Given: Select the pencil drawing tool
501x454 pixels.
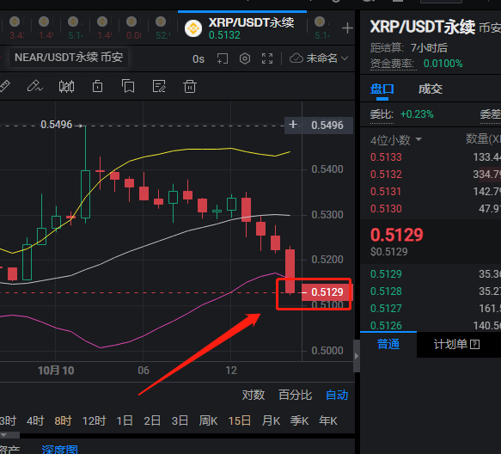Looking at the screenshot, I should (35, 86).
